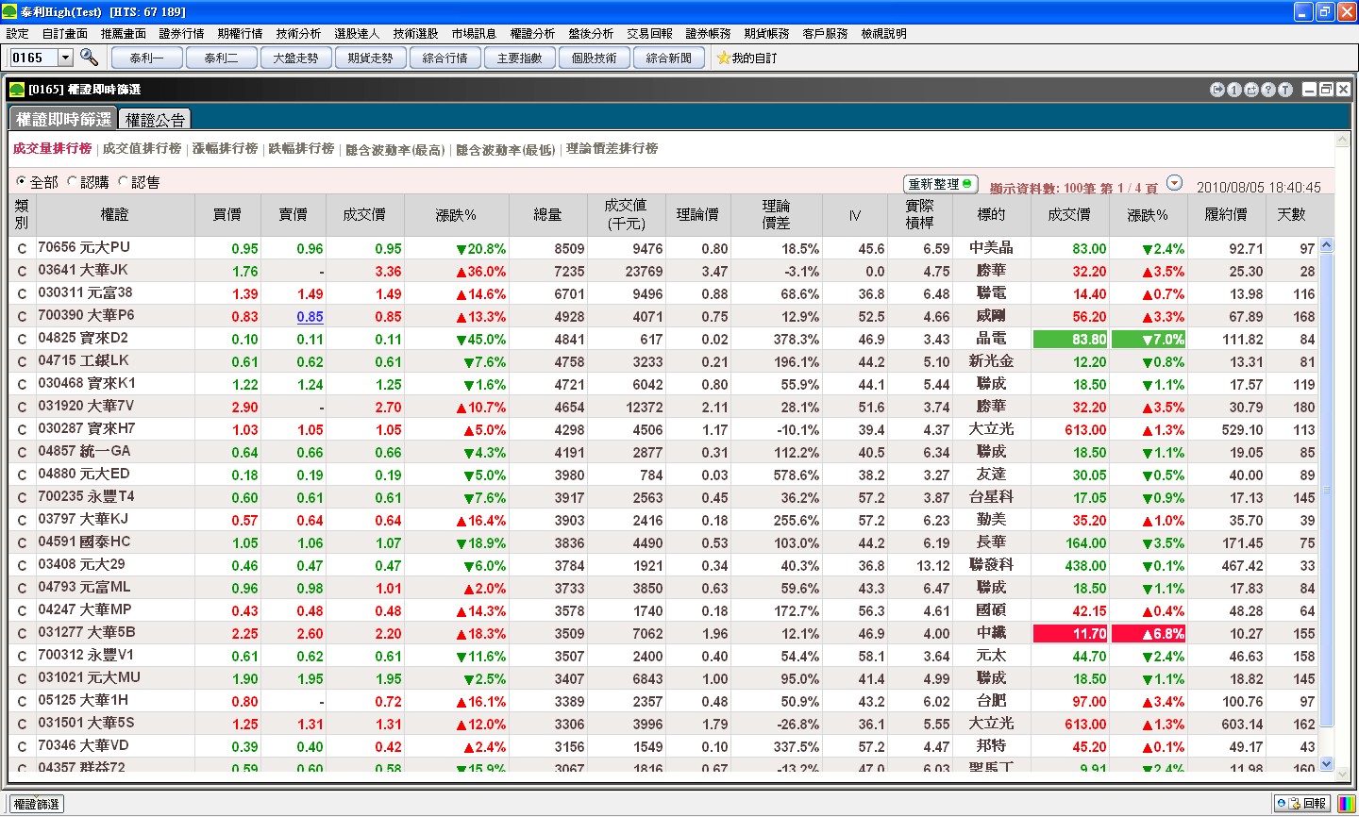Screen dimensions: 1359x817
Task: Open the 技術分析 menu
Action: (298, 33)
